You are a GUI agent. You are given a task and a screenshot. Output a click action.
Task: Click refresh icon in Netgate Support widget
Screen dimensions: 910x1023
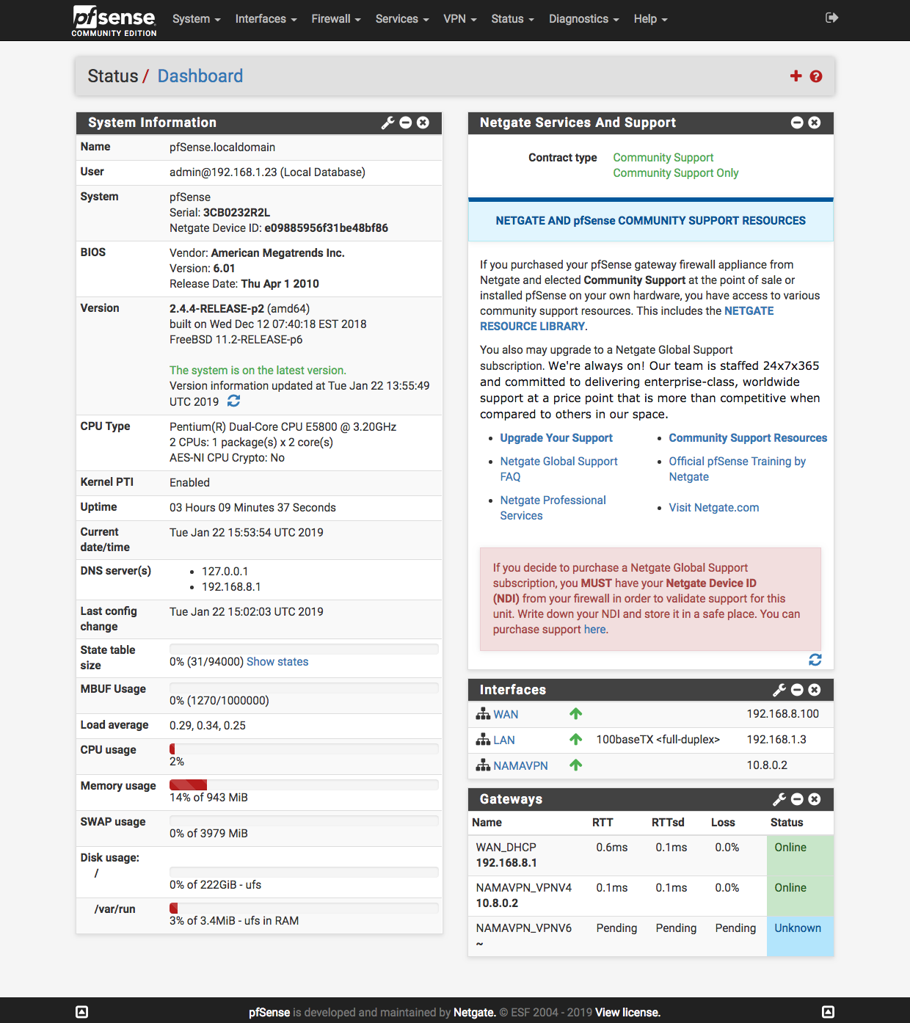click(815, 660)
